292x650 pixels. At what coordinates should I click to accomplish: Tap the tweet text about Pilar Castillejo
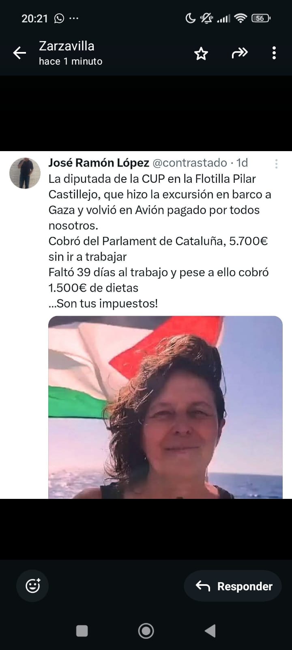coord(160,241)
